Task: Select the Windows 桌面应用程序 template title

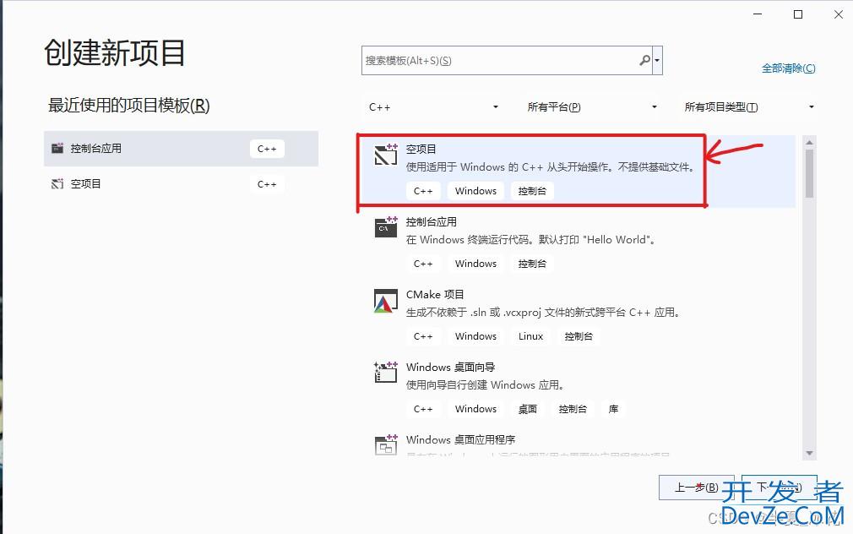Action: 461,440
